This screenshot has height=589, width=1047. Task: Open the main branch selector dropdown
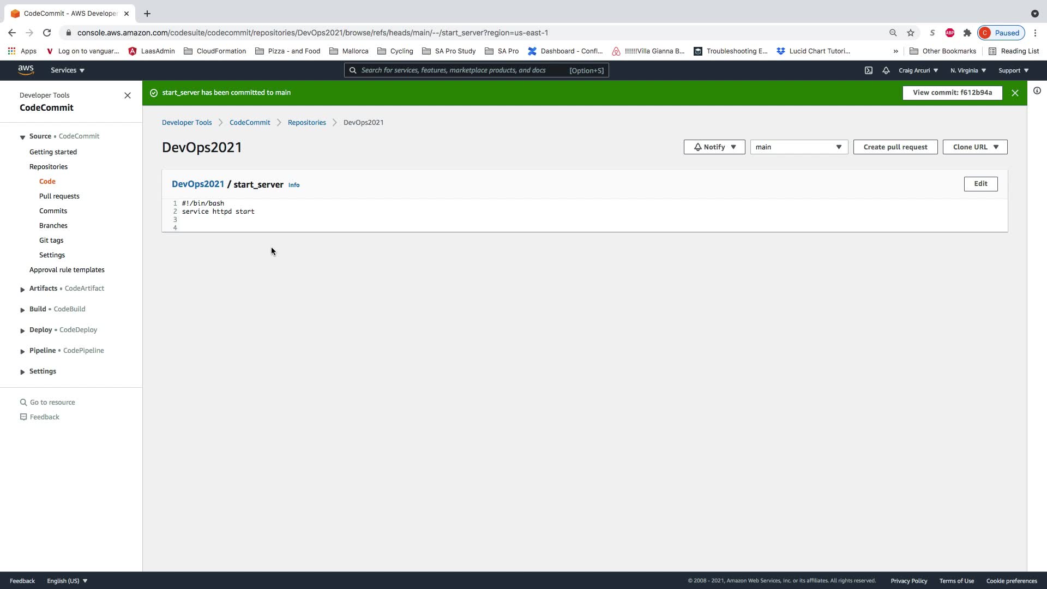[799, 147]
